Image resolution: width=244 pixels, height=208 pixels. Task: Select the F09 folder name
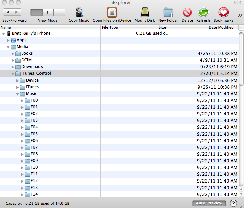[x=34, y=161]
